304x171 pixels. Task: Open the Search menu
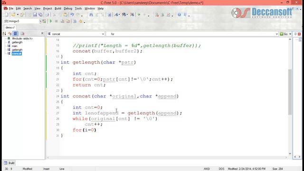tap(28, 9)
